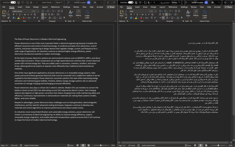The image size is (235, 147).
Task: Click Paste icon in right Word window
Action: click(122, 13)
